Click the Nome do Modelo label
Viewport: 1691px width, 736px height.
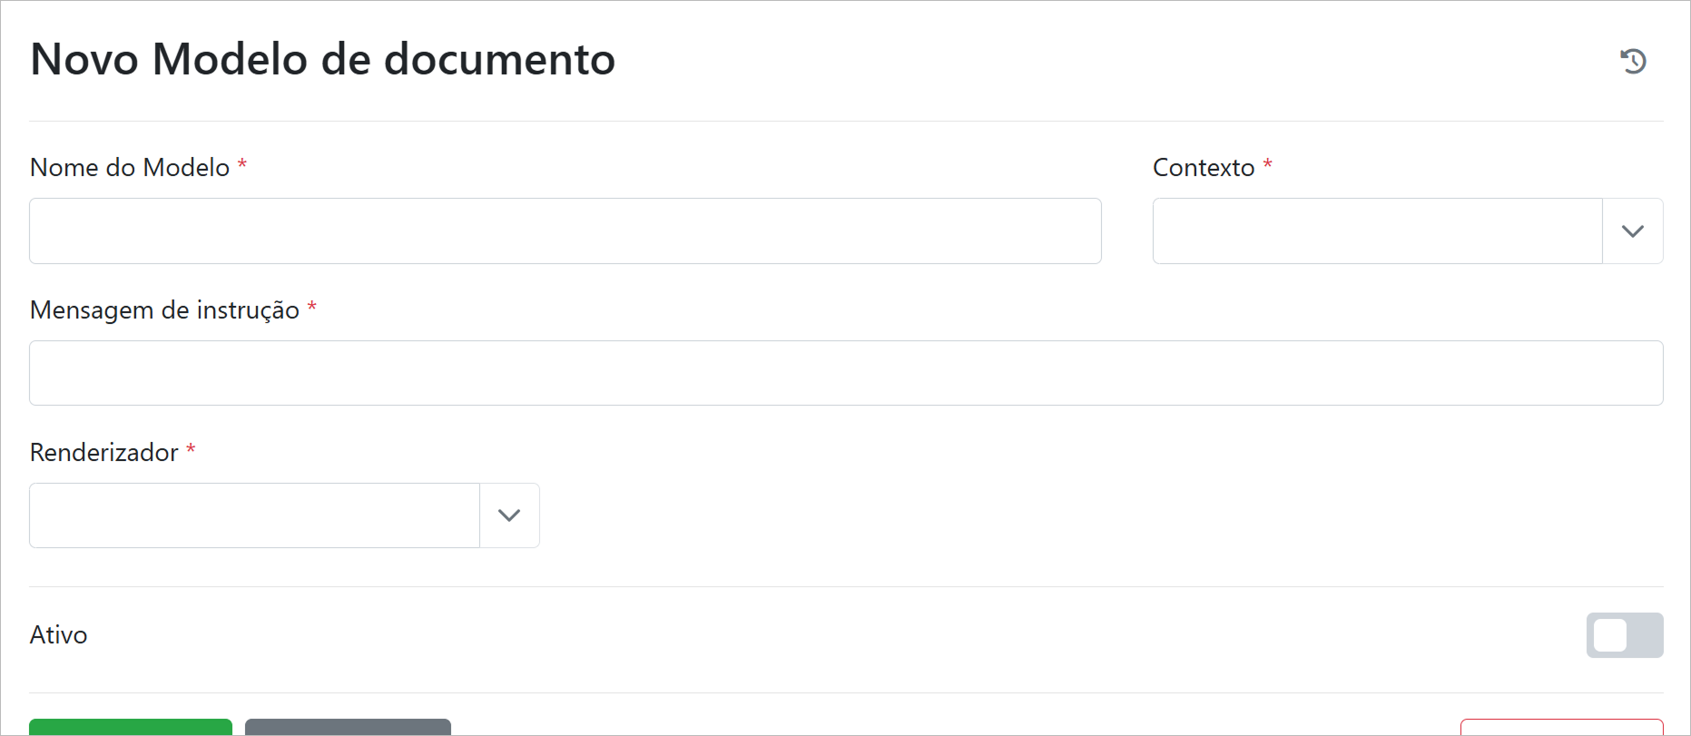click(130, 168)
